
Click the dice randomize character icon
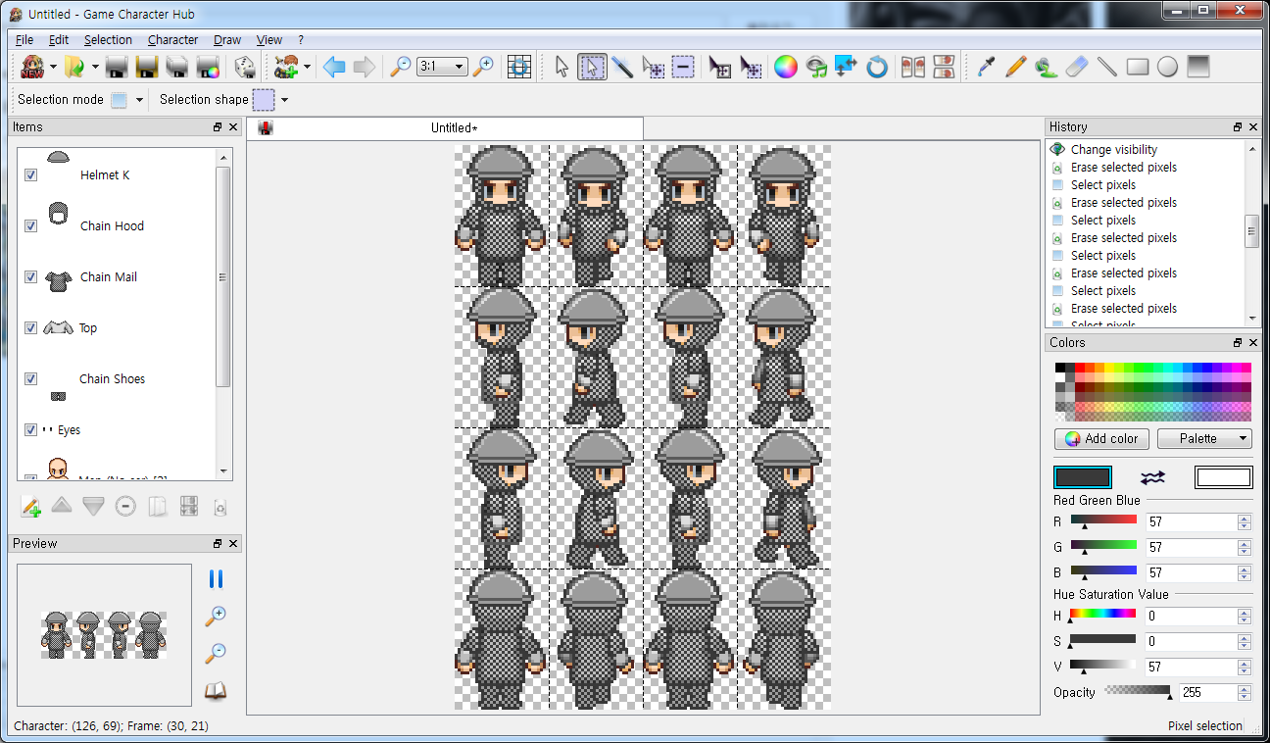(x=244, y=67)
